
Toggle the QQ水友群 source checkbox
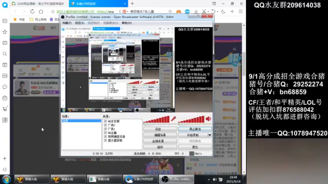click(105, 121)
